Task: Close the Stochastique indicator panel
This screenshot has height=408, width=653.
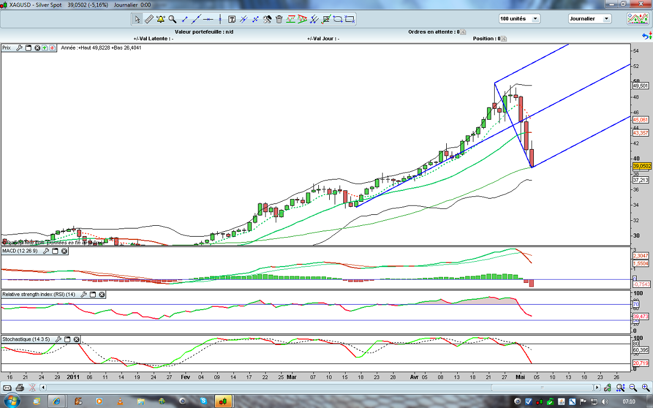Action: [x=77, y=339]
